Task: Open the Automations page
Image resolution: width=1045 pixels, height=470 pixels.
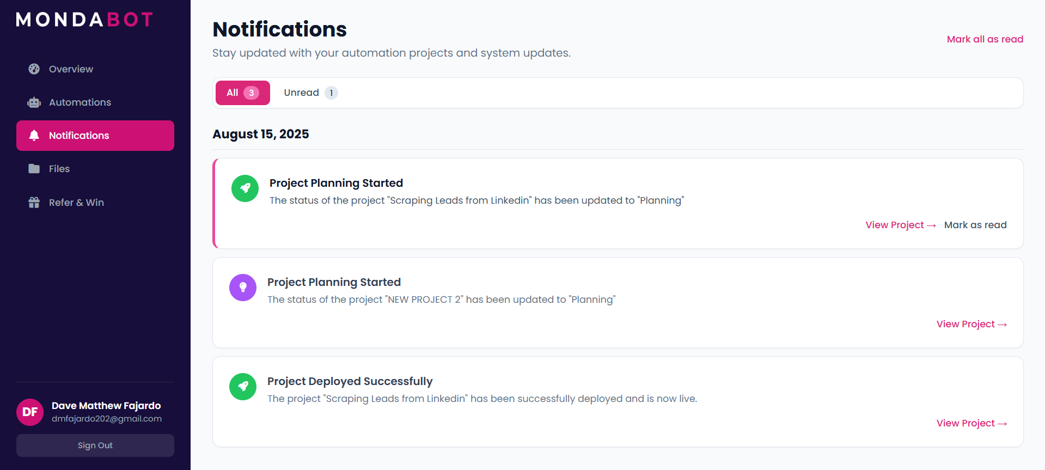Action: [80, 102]
